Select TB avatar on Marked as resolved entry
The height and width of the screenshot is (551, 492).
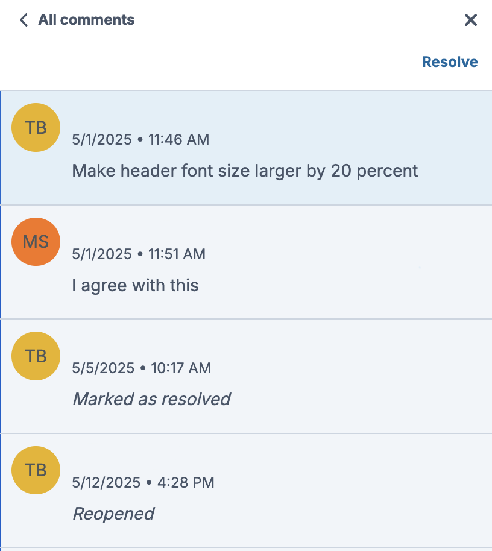[36, 356]
